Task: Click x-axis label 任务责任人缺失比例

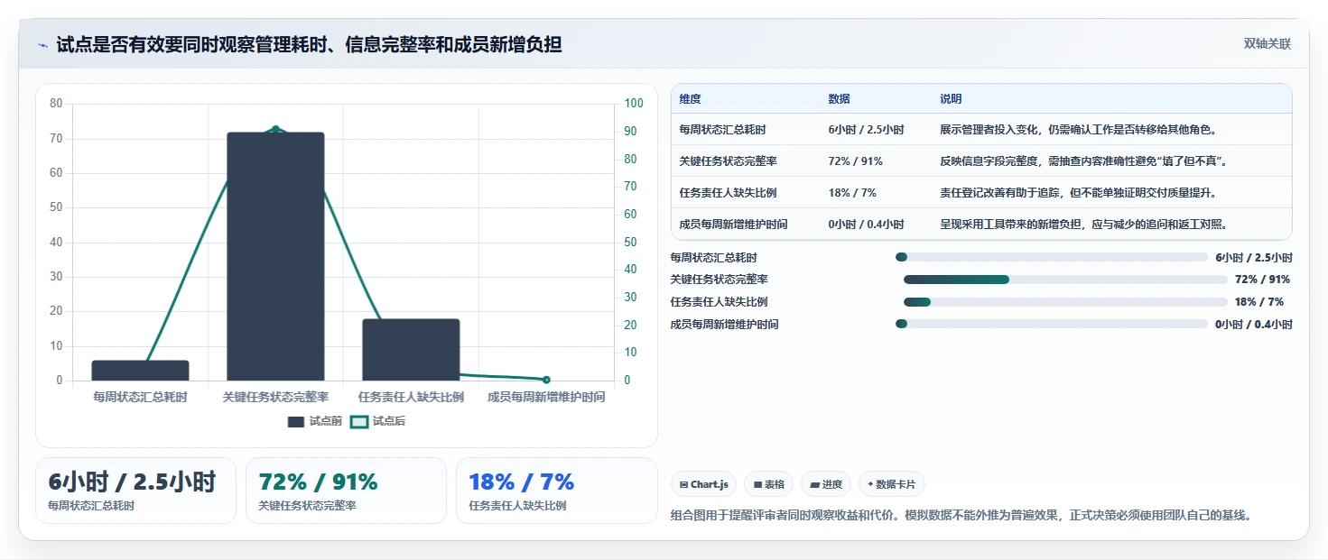Action: [x=411, y=397]
